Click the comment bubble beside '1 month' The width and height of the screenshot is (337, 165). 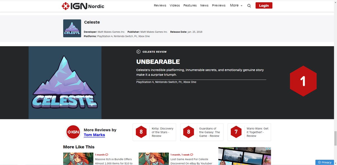click(107, 155)
